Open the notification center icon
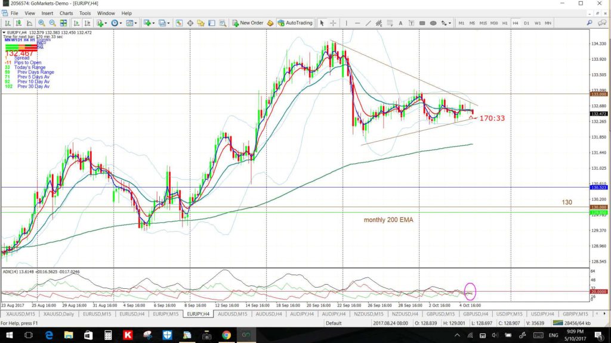Viewport: 611px width, 343px height. [x=599, y=335]
